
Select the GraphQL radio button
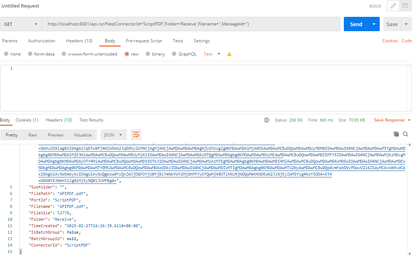point(174,54)
